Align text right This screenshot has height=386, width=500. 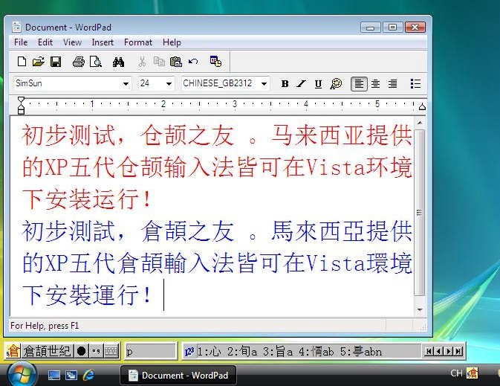click(x=392, y=84)
